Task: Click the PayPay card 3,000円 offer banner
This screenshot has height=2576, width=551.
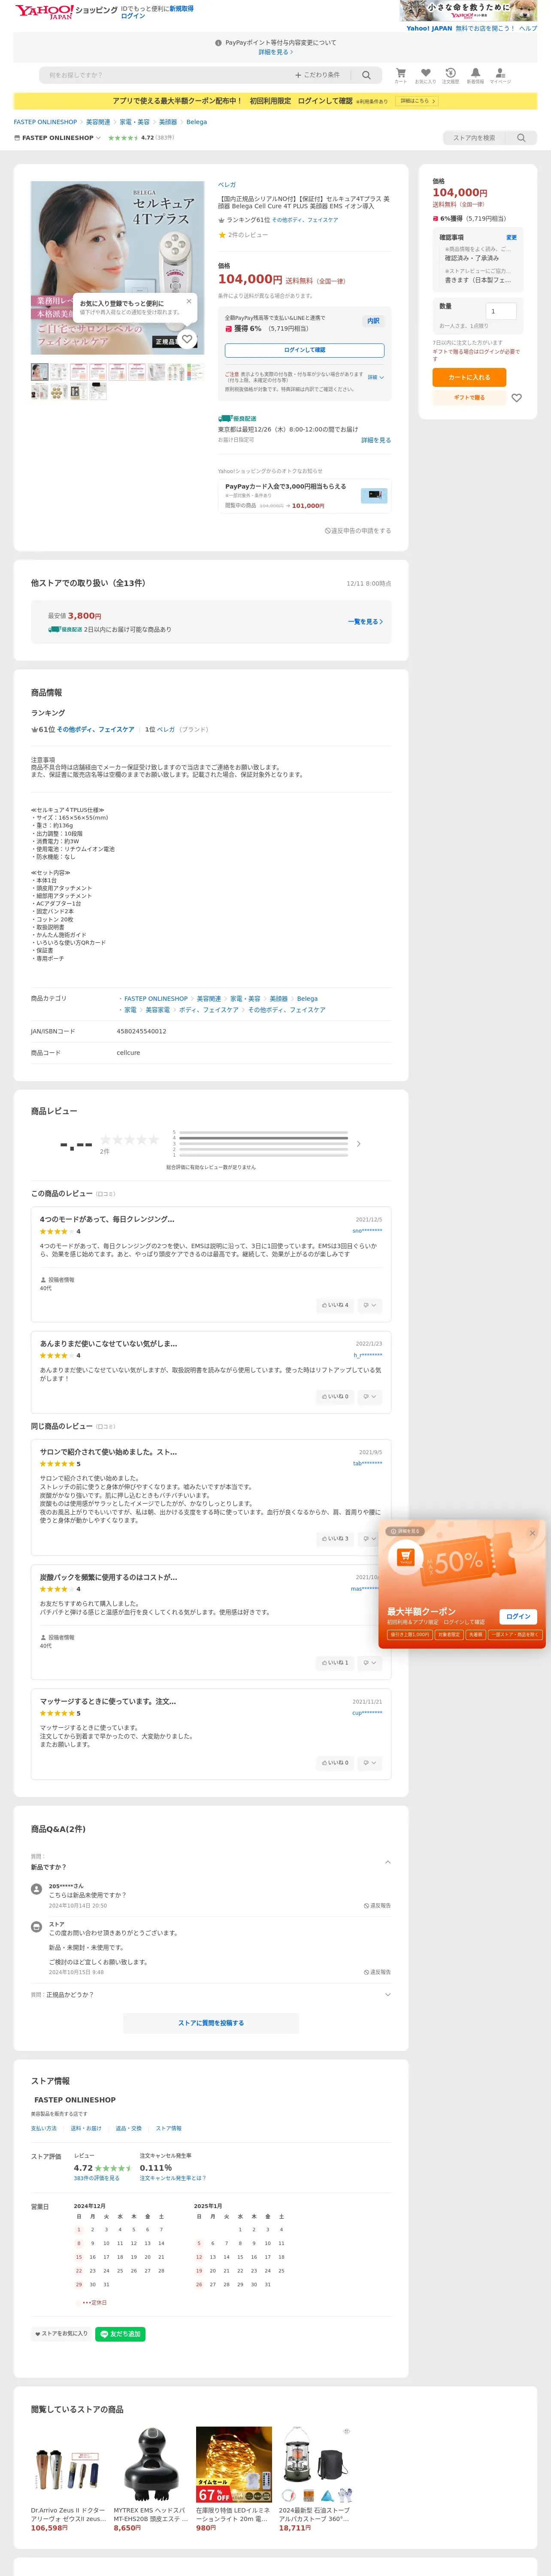Action: coord(304,495)
